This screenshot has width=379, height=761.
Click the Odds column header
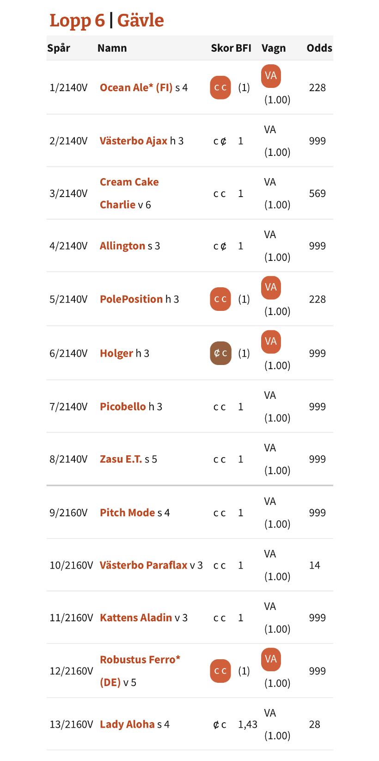click(x=319, y=48)
